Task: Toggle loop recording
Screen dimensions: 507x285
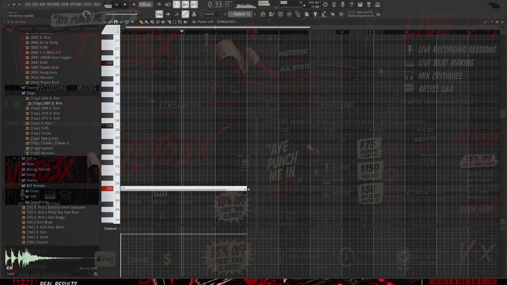Action: (194, 5)
